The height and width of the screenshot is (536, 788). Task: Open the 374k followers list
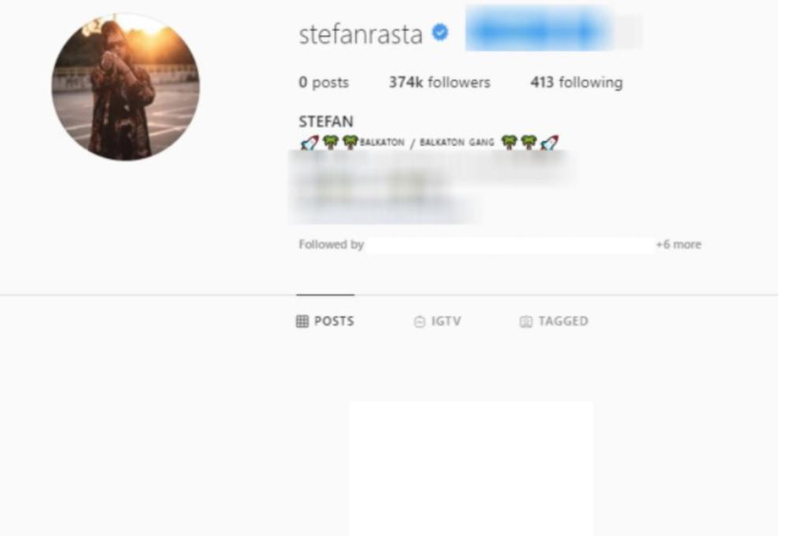pos(439,82)
